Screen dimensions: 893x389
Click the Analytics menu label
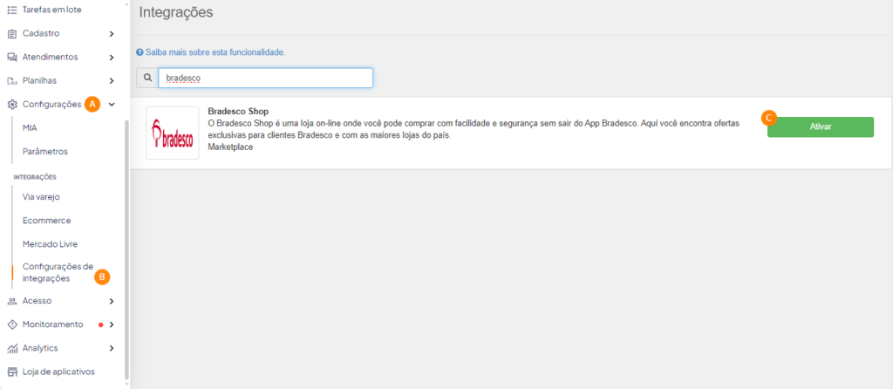(x=40, y=348)
